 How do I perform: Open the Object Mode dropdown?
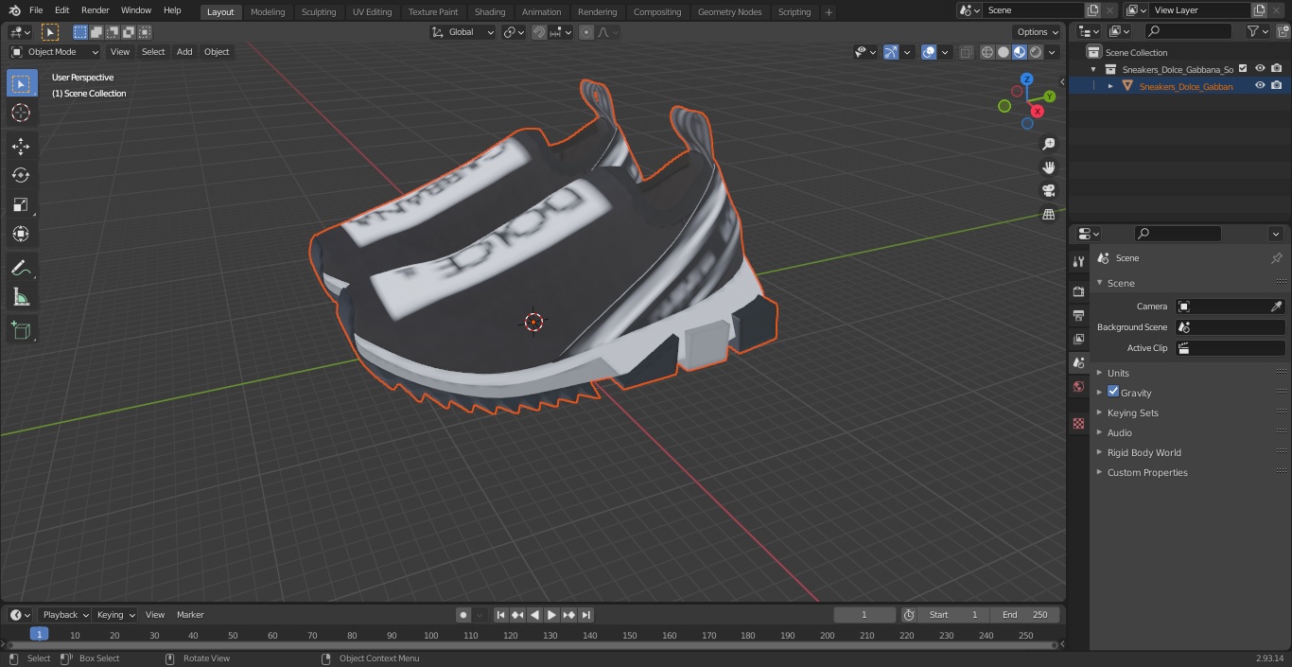(55, 52)
